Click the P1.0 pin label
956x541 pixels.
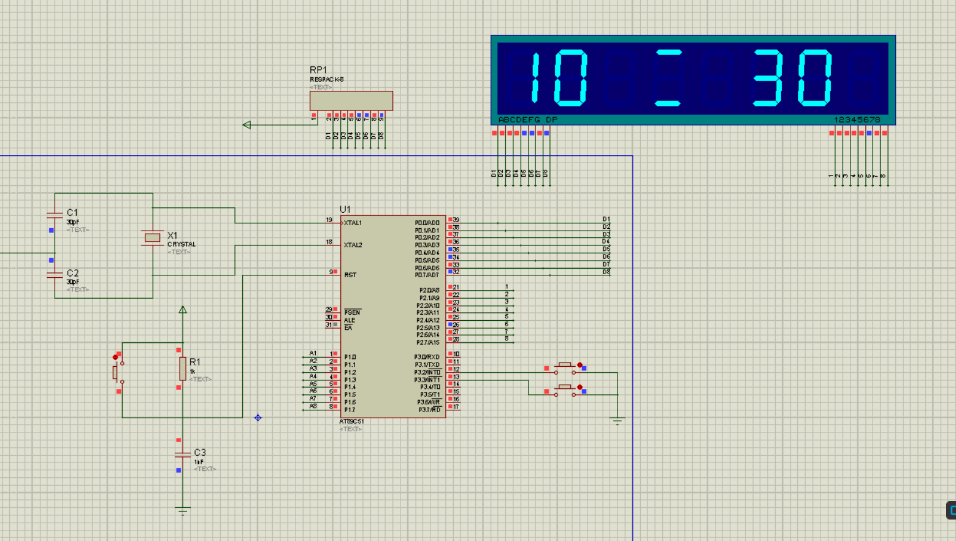point(350,357)
